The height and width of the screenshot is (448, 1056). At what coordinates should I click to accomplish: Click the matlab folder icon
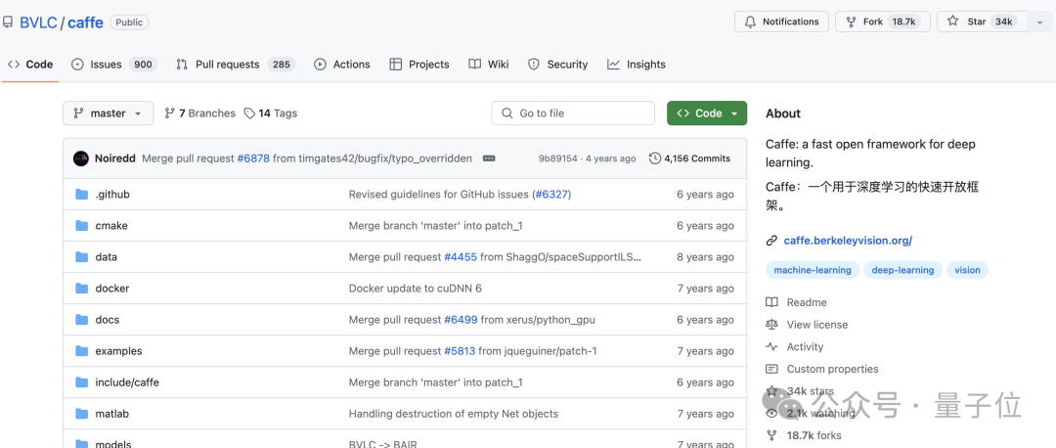coord(82,414)
